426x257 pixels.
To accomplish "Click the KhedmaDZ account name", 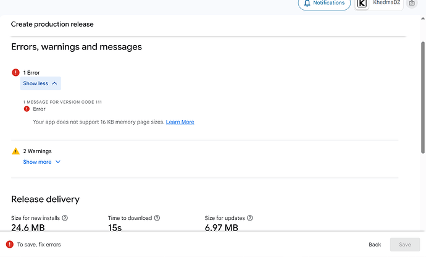I will tap(386, 2).
